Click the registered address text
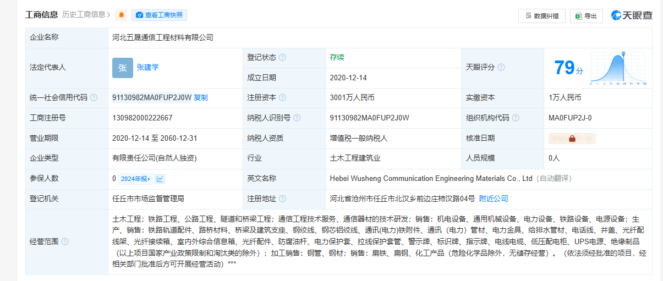Screen dimensions: 663x281 tap(402, 199)
